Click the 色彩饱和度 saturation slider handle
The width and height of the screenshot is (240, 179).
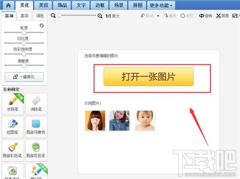[x=24, y=54]
